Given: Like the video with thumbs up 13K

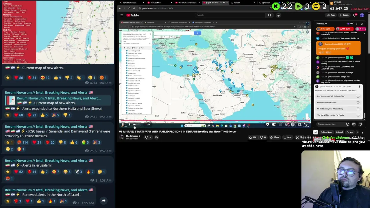Looking at the screenshot, I should (x=253, y=137).
